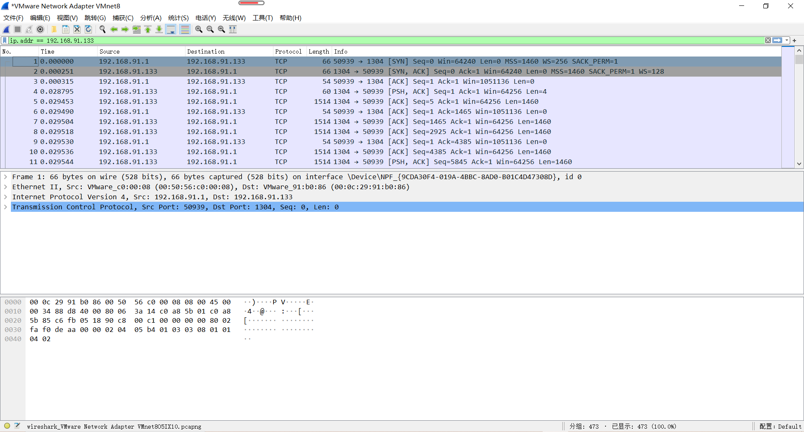The height and width of the screenshot is (432, 804).
Task: Open the recent display filters dropdown
Action: tap(787, 40)
